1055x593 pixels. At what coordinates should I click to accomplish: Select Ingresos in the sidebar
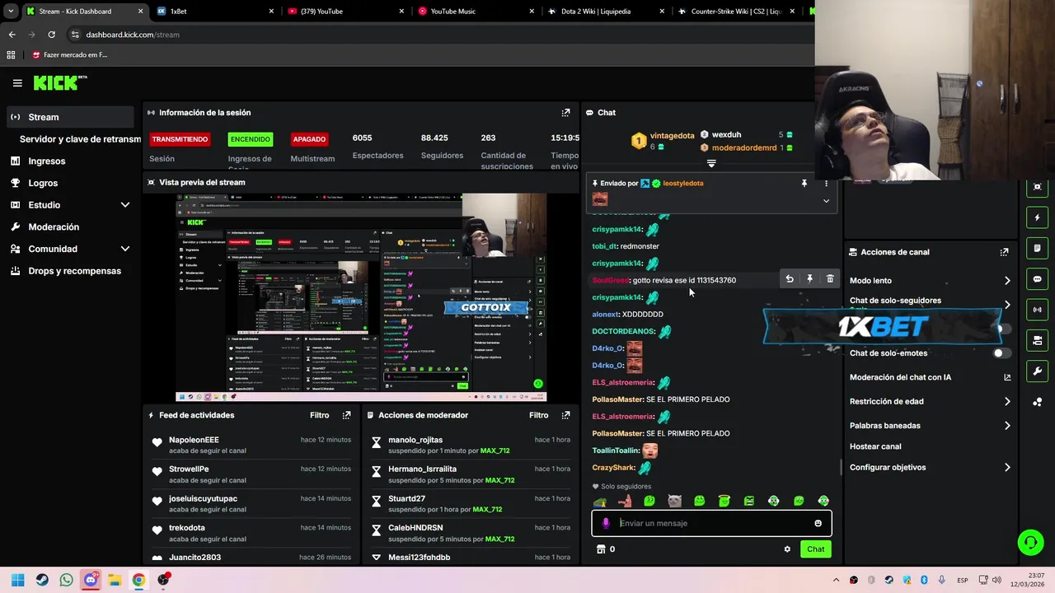coord(46,161)
